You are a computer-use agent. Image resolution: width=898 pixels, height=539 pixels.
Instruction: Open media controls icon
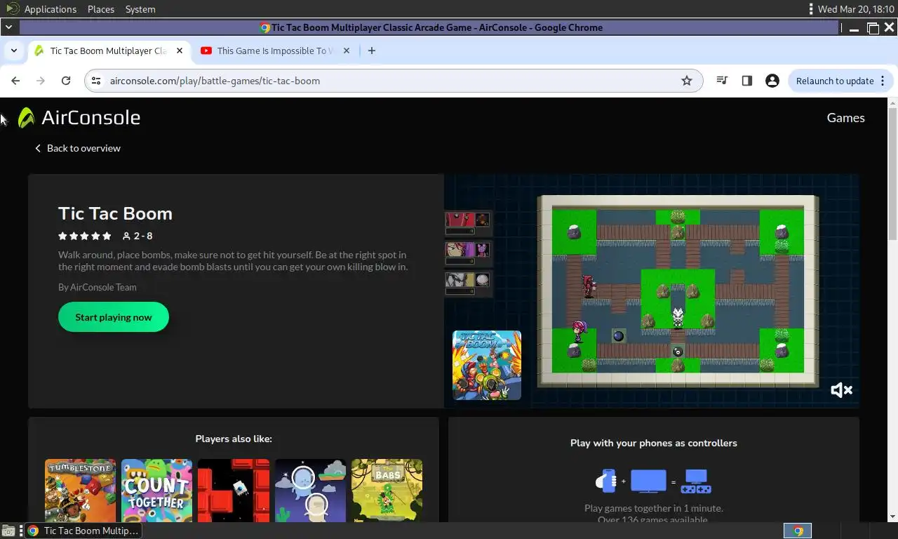pyautogui.click(x=722, y=81)
